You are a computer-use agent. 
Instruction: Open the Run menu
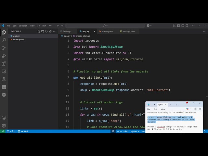(x=44, y=26)
